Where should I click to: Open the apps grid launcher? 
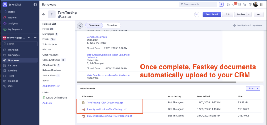click(261, 5)
